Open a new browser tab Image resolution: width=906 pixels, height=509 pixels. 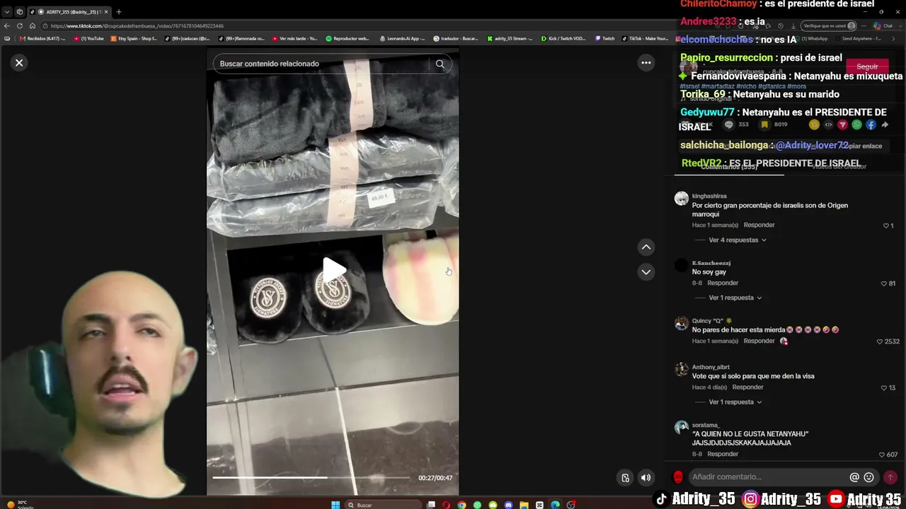tap(118, 11)
